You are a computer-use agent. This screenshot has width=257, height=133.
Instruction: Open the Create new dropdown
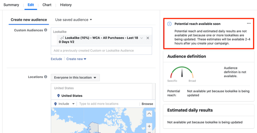point(76,59)
